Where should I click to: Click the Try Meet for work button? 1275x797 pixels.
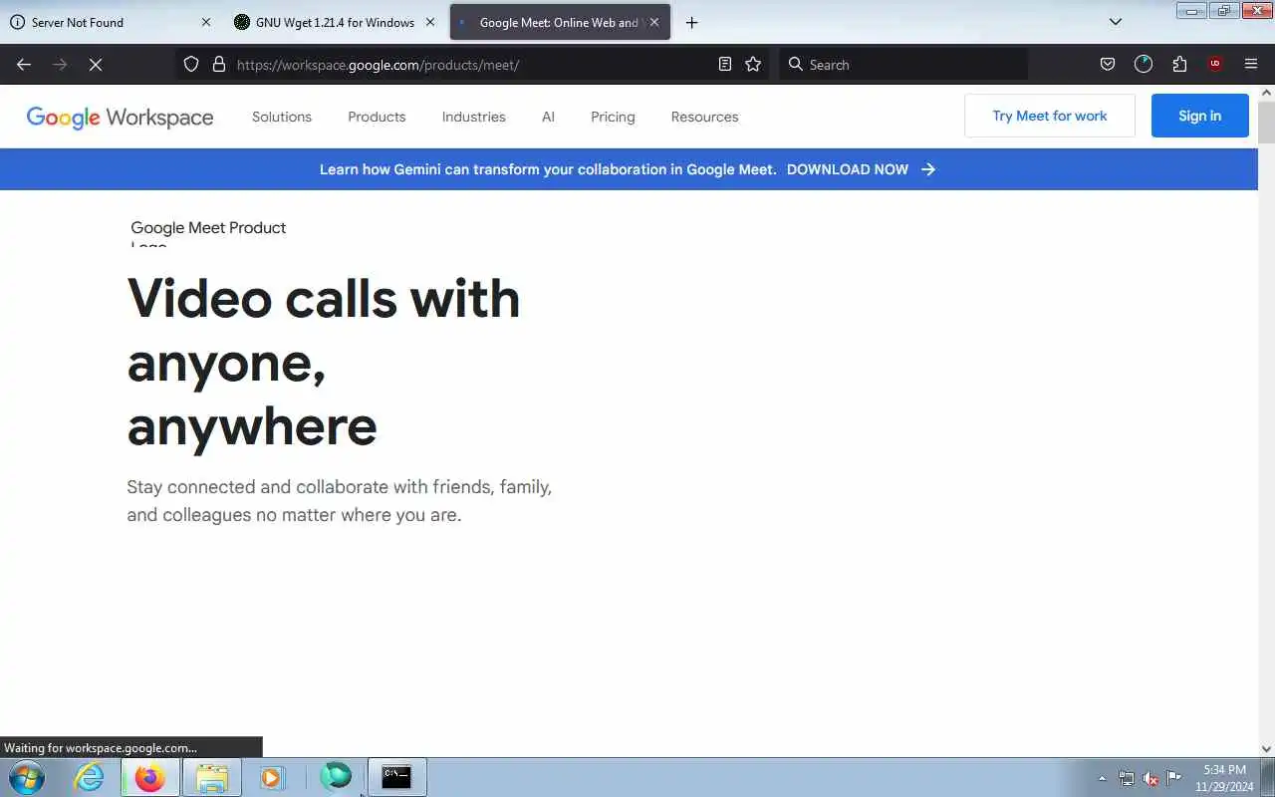tap(1050, 116)
